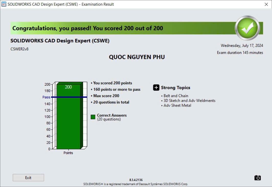Click the Points axis label under chart
Screen dimensions: 272x187
click(68, 153)
